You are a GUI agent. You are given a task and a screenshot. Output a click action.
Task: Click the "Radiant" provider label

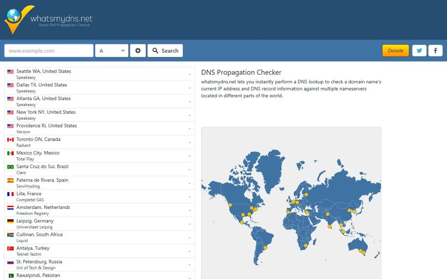(23, 145)
